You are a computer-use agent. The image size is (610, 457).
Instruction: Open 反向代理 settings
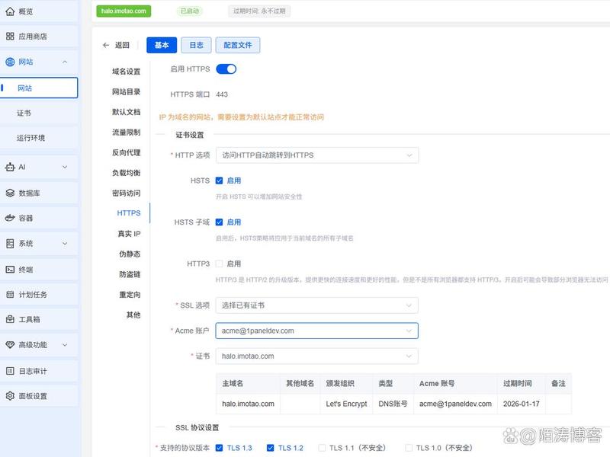click(x=126, y=153)
